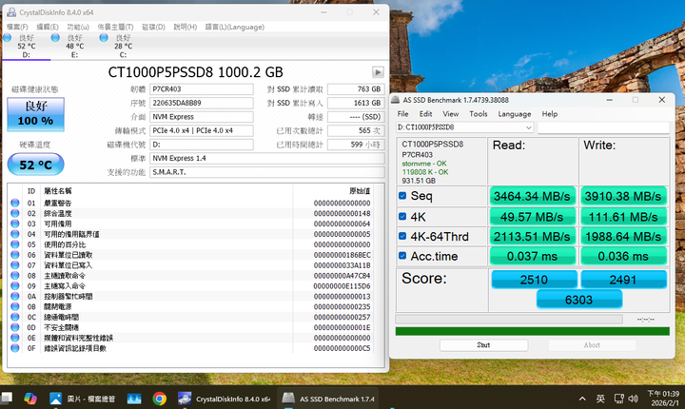Open Google Chrome from the taskbar
Viewport: 685px width, 409px height.
pyautogui.click(x=160, y=399)
